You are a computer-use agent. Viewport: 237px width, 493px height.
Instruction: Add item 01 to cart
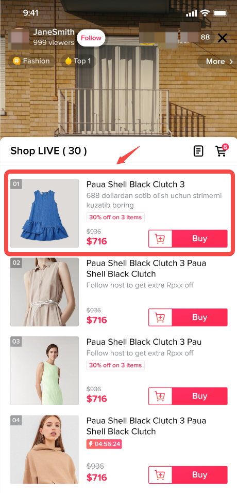[160, 239]
